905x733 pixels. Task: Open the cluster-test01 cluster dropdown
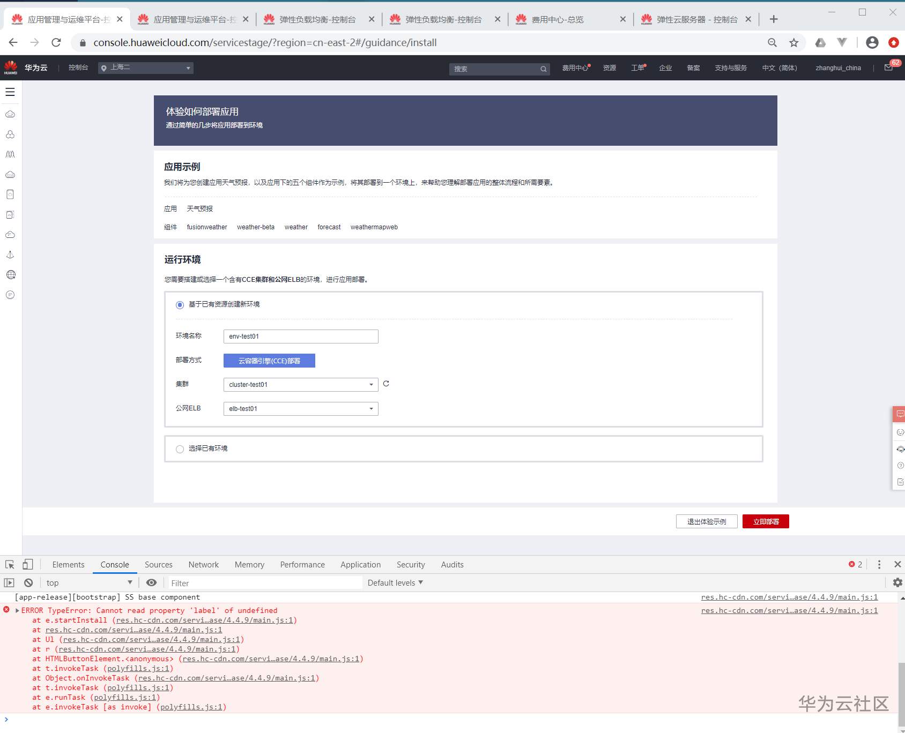pos(301,385)
